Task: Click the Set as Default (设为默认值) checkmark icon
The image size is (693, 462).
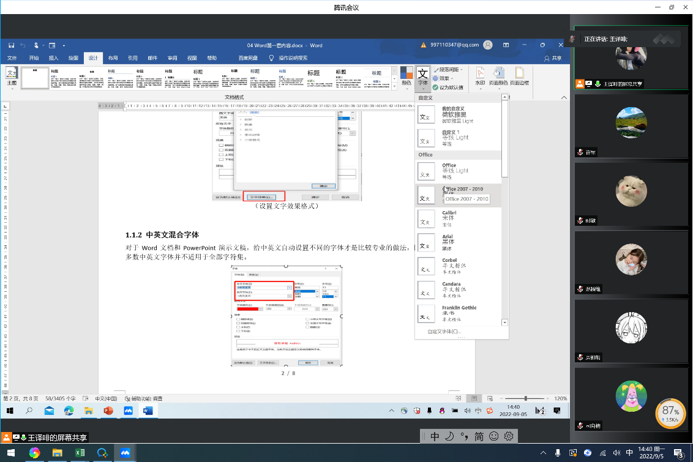Action: [435, 87]
